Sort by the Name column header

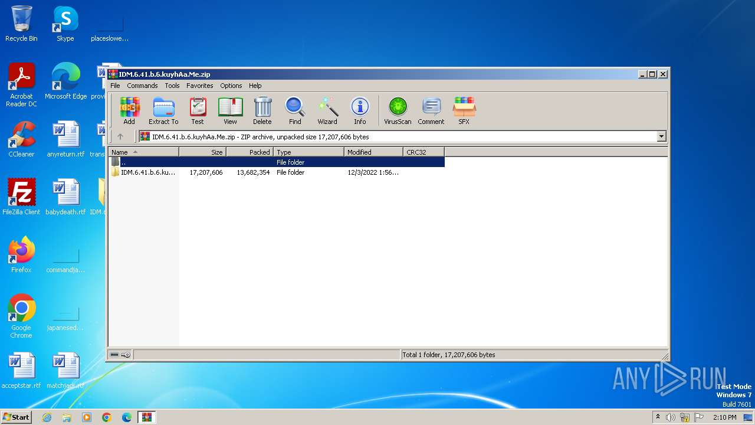143,152
